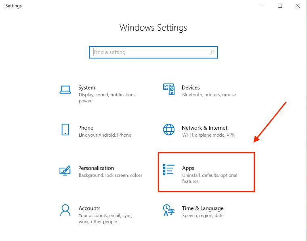Click "Bluetooth, printers, mouse" description
Screen dimensions: 307x241
[209, 95]
